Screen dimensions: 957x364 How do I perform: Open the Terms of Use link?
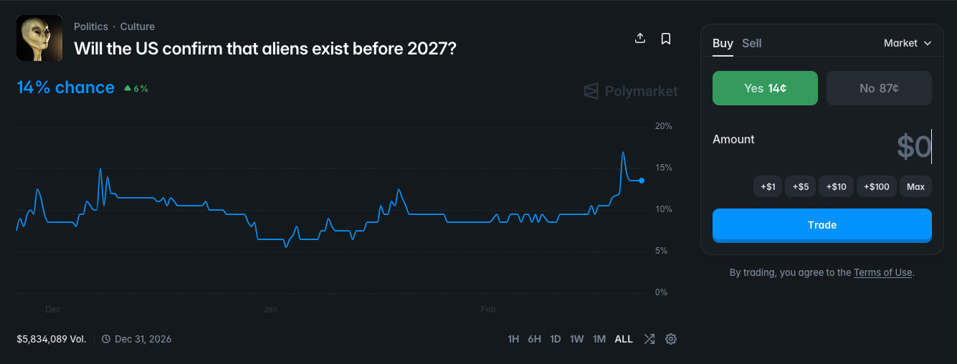click(x=883, y=272)
